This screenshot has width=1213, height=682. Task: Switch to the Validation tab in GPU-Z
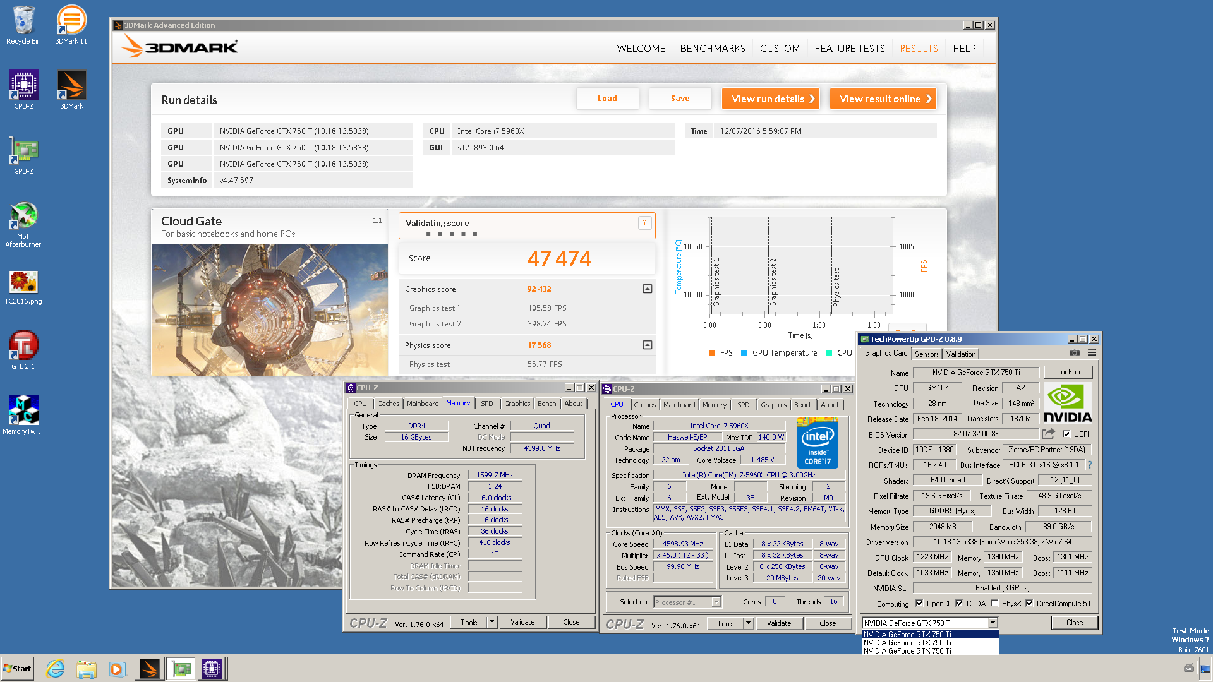coord(961,354)
